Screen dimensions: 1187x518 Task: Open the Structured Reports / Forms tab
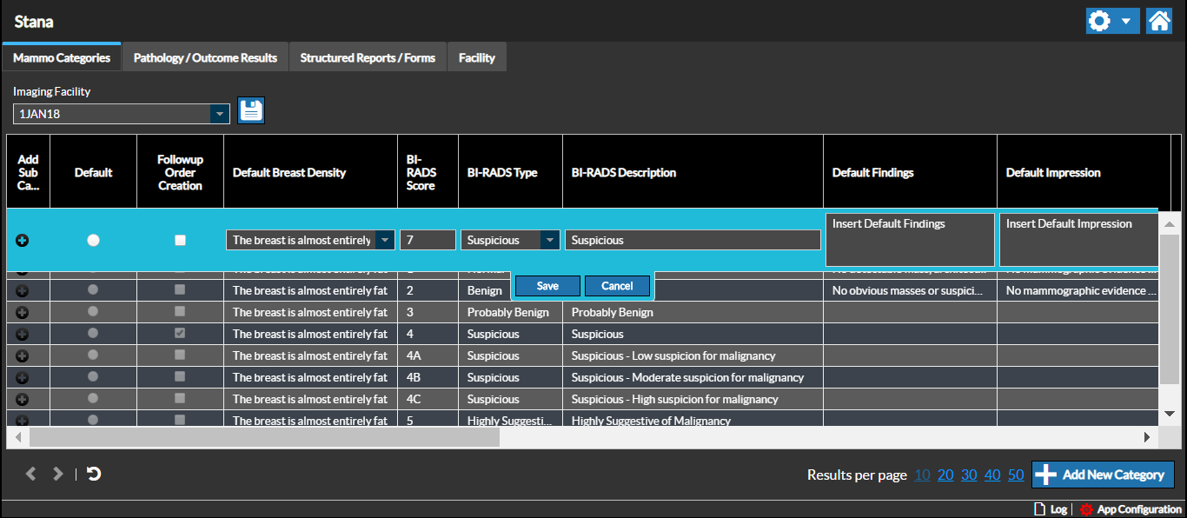(x=368, y=58)
